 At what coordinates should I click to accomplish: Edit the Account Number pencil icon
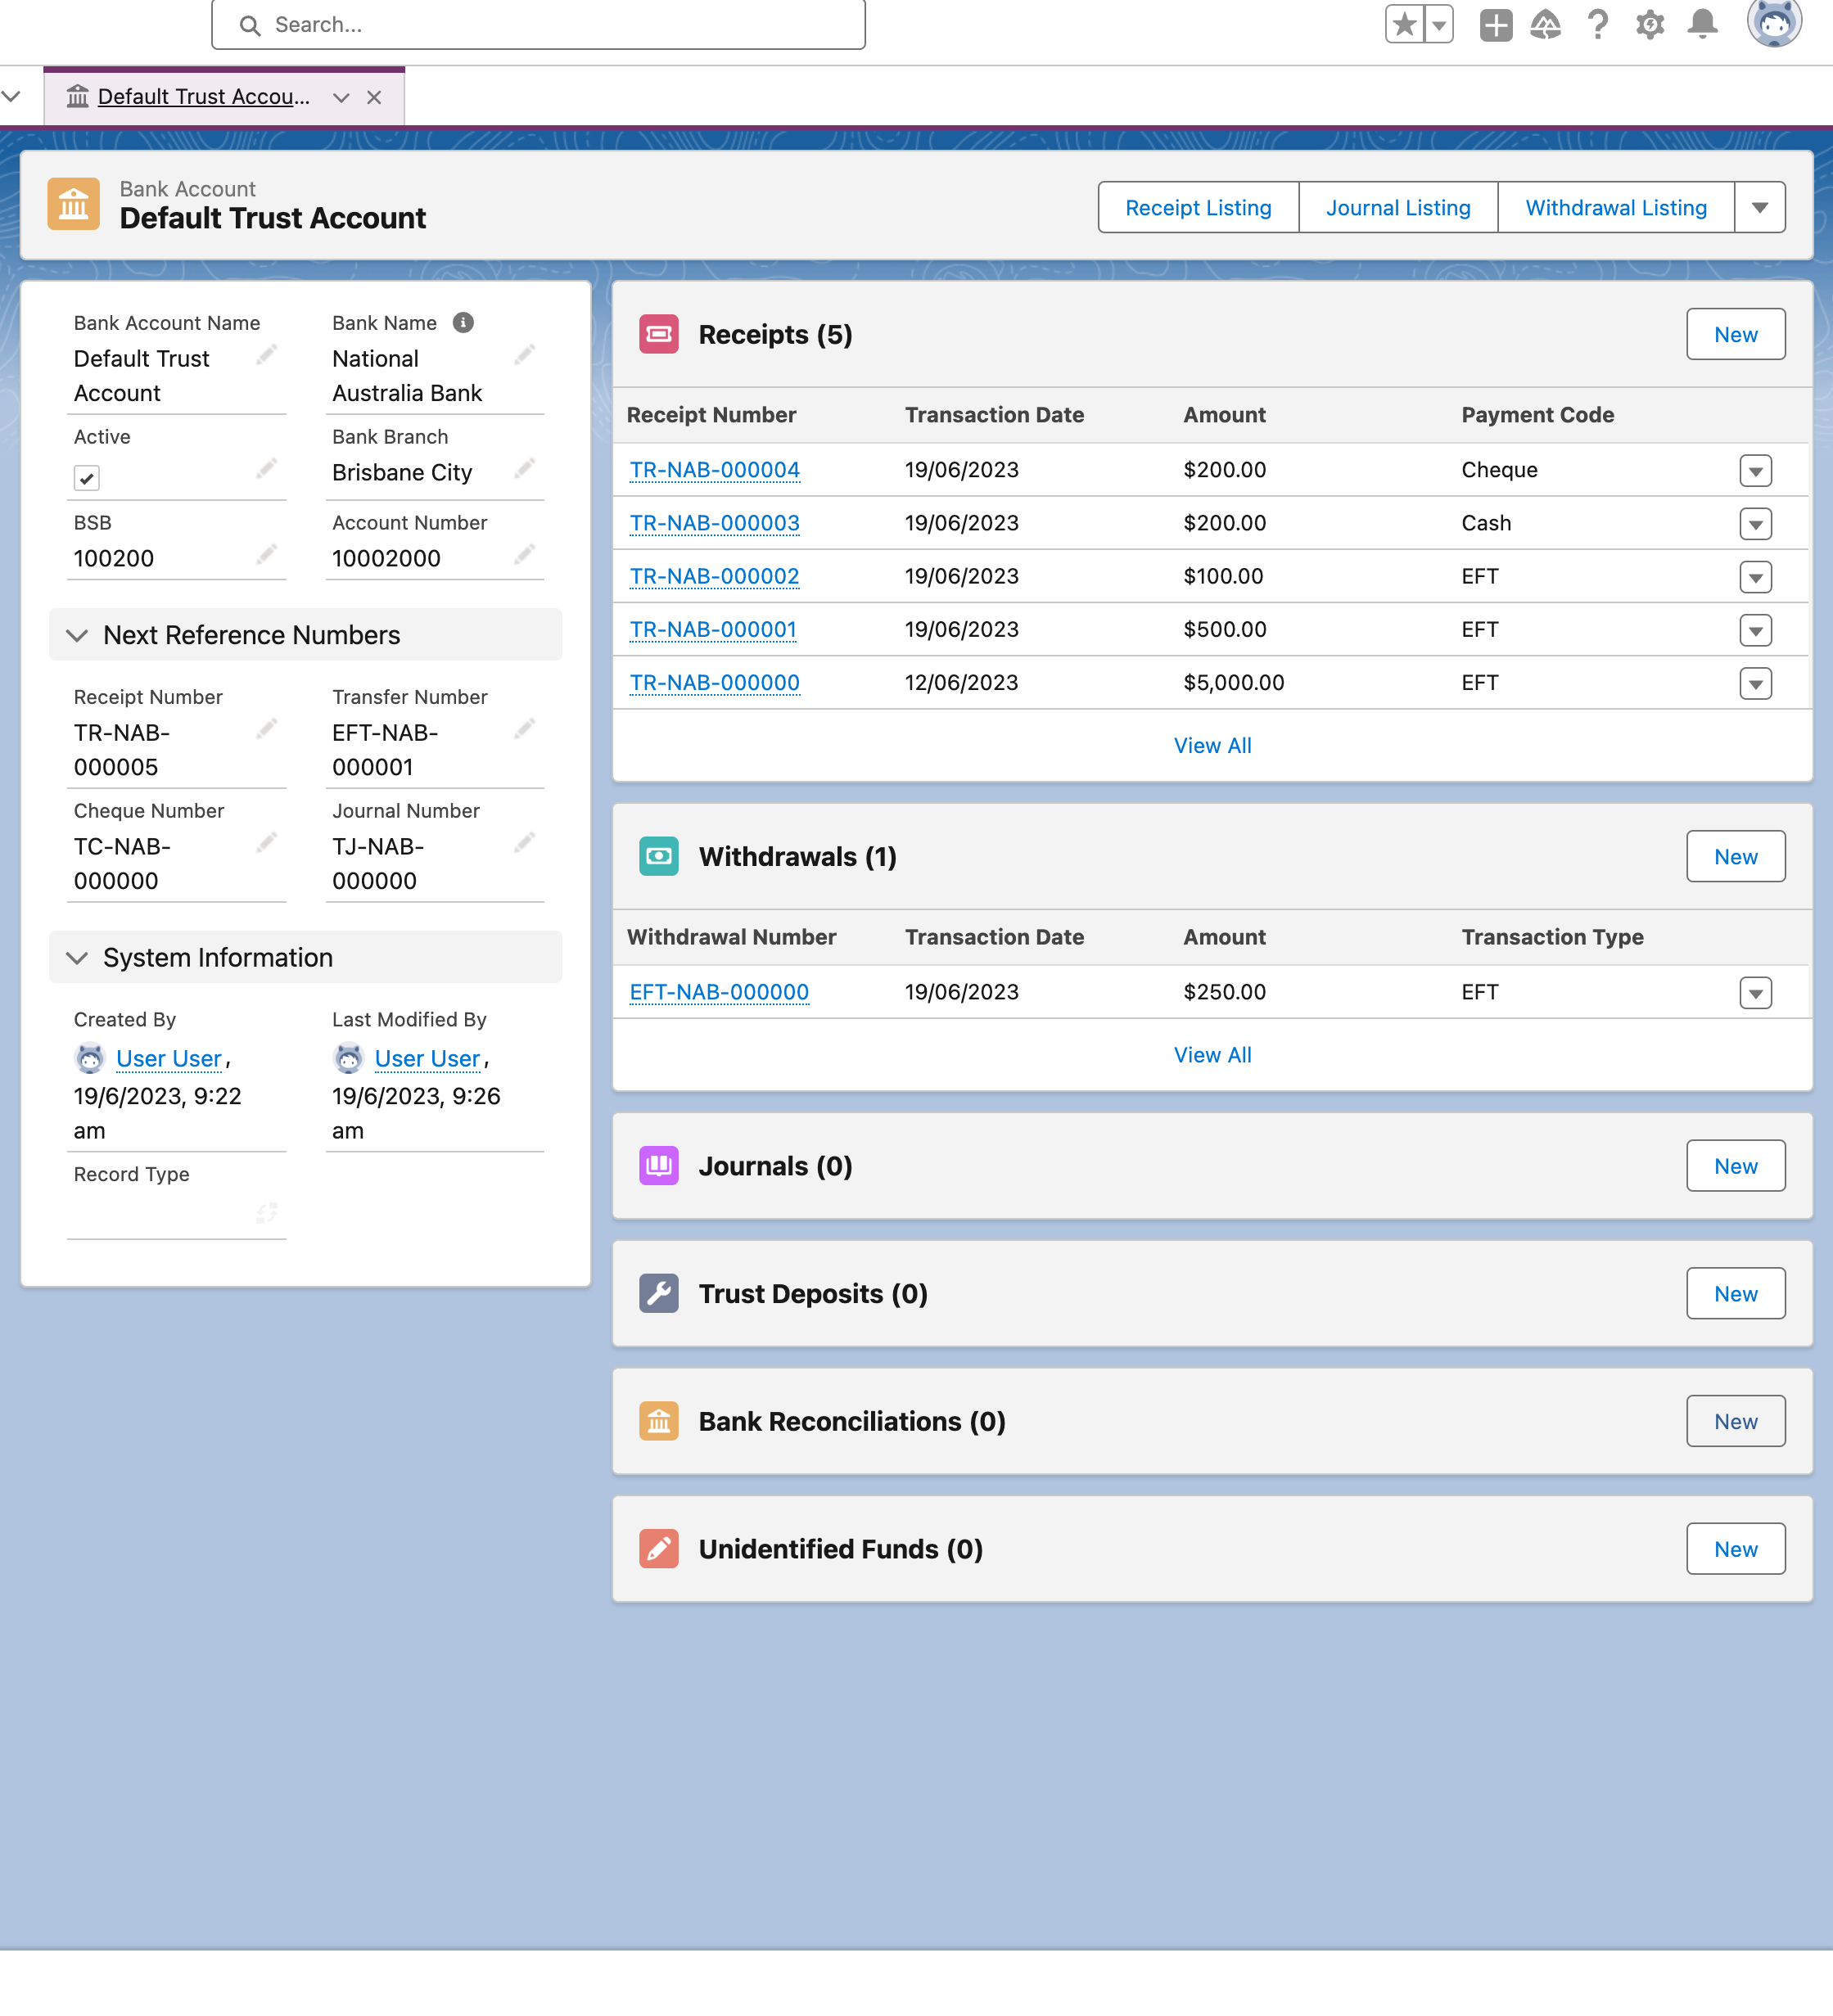coord(524,555)
